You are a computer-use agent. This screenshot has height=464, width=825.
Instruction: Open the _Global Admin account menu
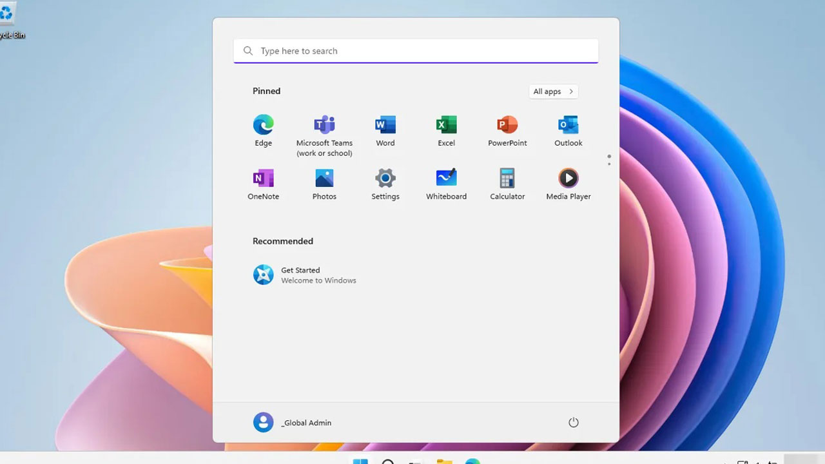[x=293, y=423]
